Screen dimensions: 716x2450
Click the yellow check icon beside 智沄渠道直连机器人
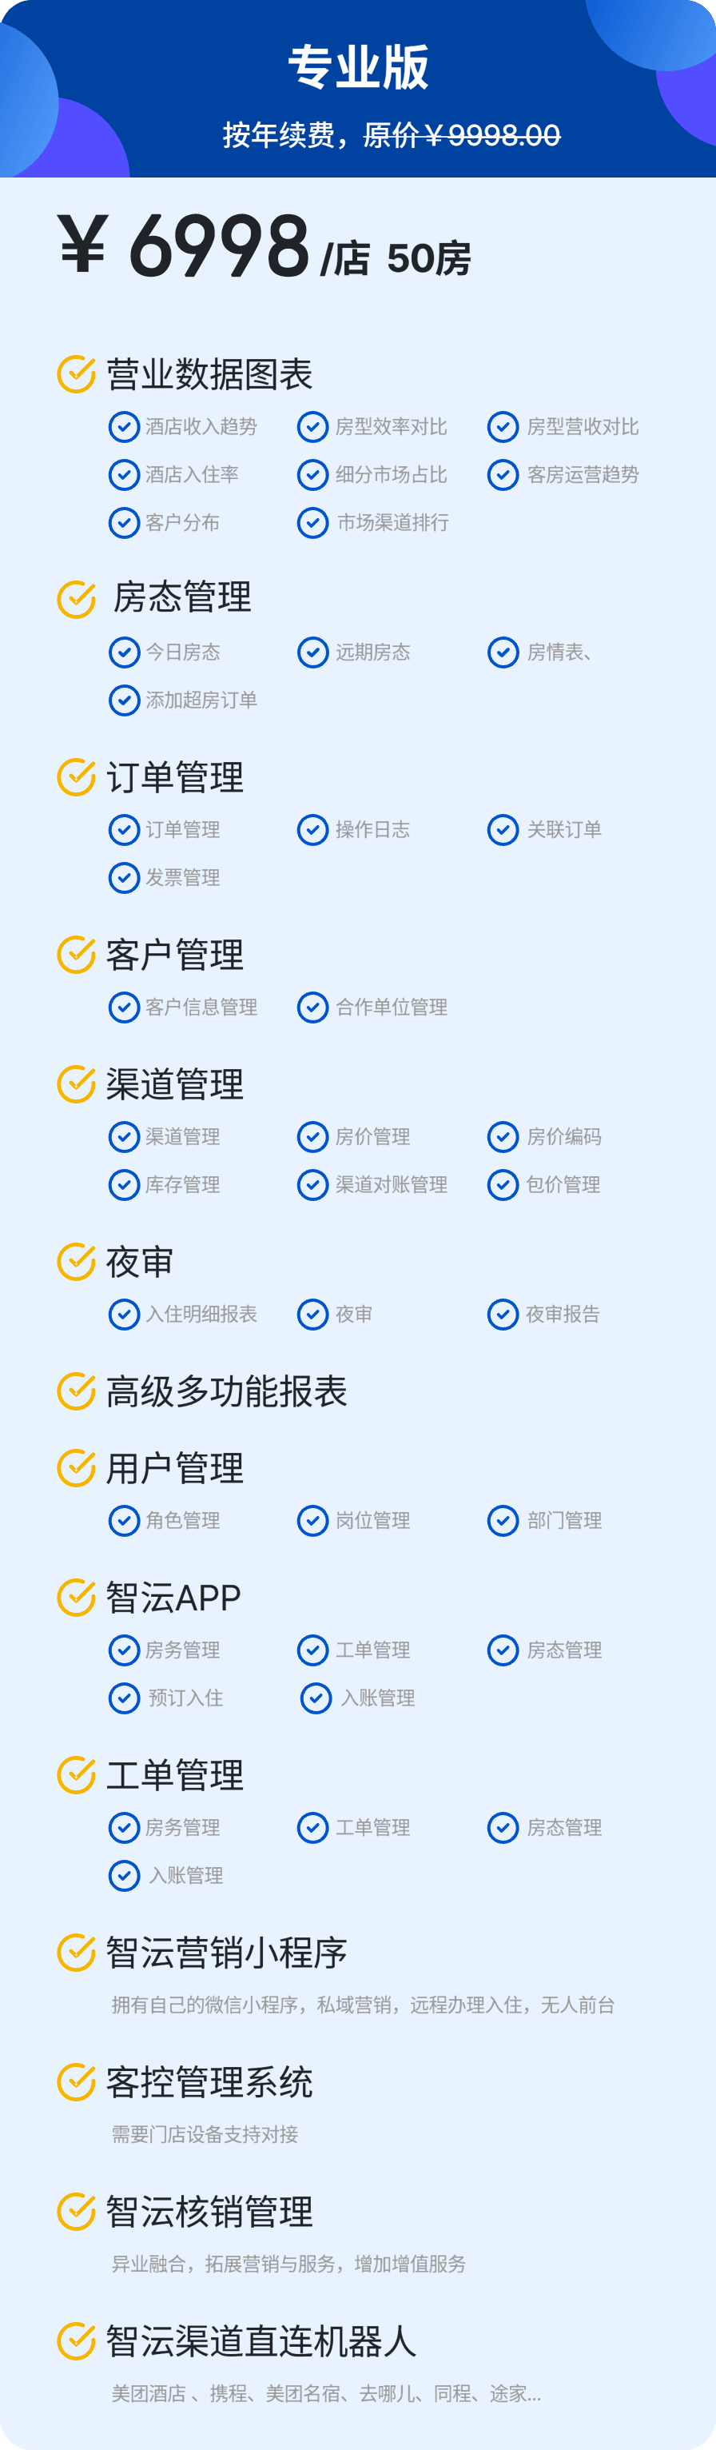tap(76, 2340)
